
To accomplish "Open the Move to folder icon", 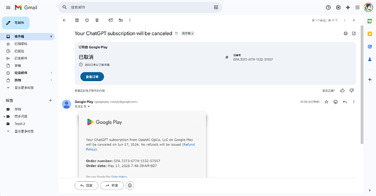I will click(120, 20).
